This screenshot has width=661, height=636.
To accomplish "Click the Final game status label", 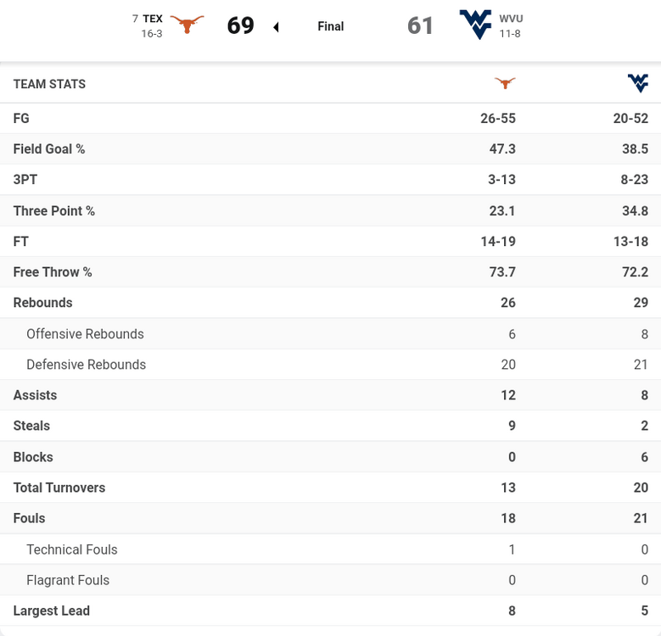I will tap(331, 26).
